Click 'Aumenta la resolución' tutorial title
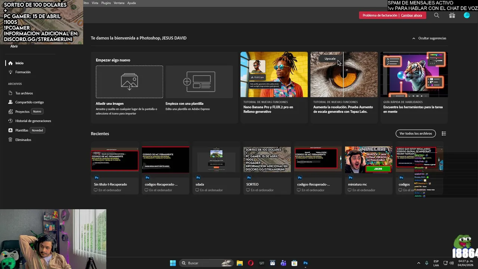 pos(343,109)
